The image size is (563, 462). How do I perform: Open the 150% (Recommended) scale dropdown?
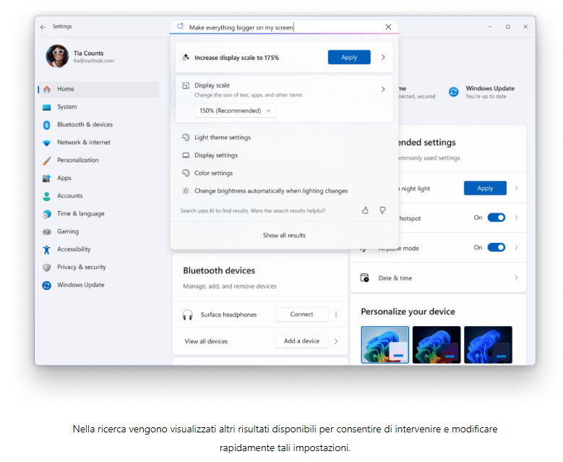point(235,111)
